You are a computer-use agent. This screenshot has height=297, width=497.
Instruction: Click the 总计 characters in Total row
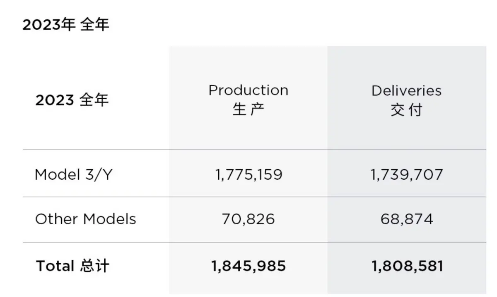pyautogui.click(x=94, y=266)
